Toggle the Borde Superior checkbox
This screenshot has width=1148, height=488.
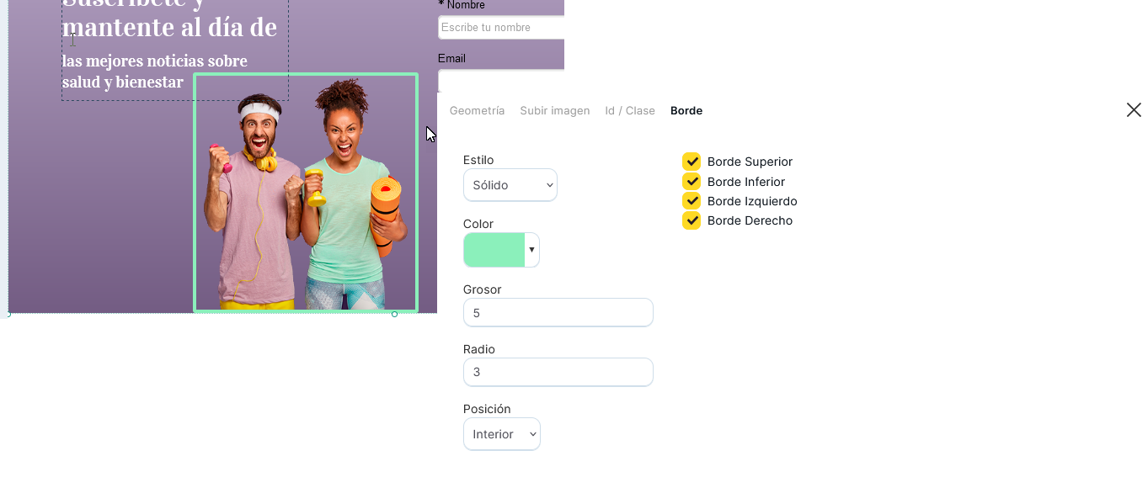(691, 162)
